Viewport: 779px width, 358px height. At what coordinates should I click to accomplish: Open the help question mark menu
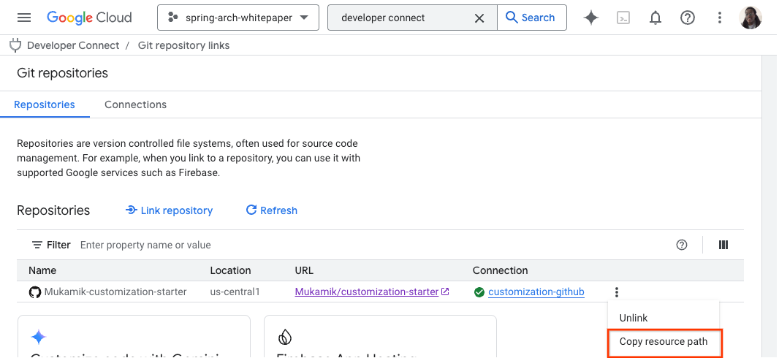click(x=688, y=18)
